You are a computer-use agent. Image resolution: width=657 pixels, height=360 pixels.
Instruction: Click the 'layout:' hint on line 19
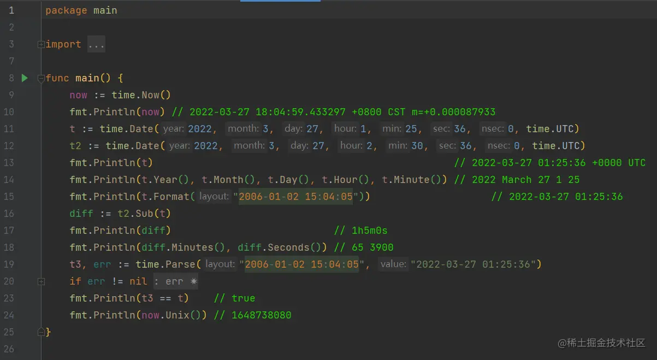(x=220, y=264)
